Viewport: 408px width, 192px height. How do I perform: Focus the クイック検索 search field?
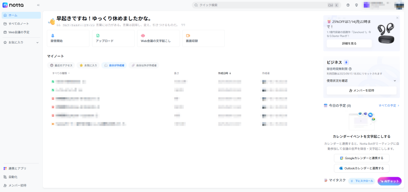(267, 5)
